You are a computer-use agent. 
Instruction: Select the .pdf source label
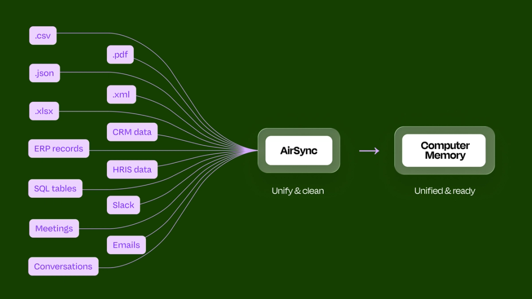coord(120,55)
